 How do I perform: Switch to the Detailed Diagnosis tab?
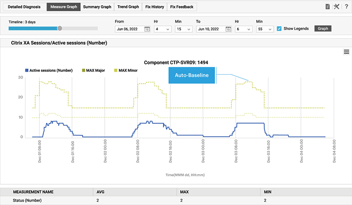[23, 7]
